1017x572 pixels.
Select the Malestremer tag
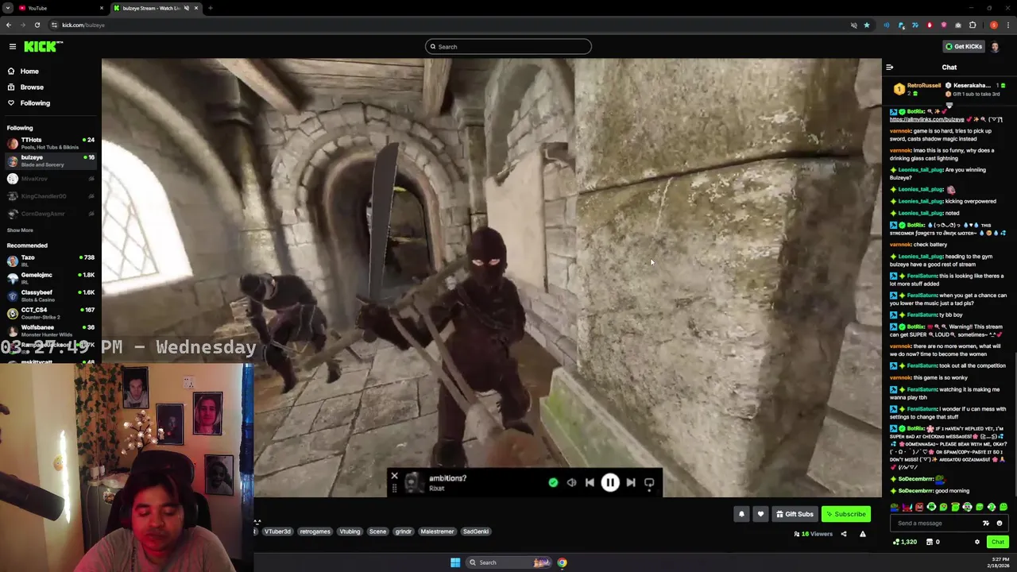click(437, 531)
